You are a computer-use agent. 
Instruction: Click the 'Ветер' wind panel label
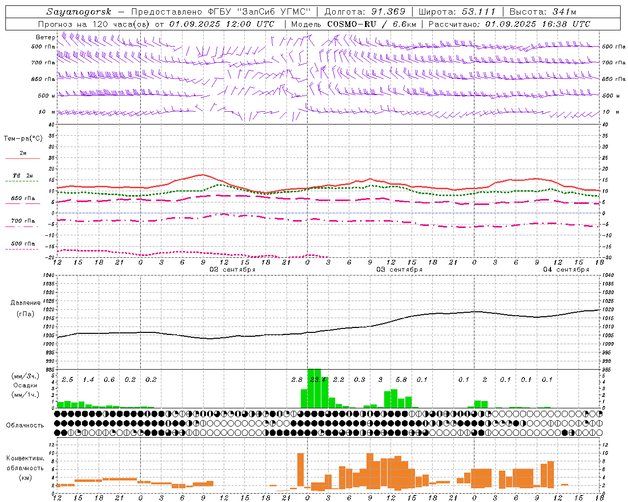click(45, 37)
